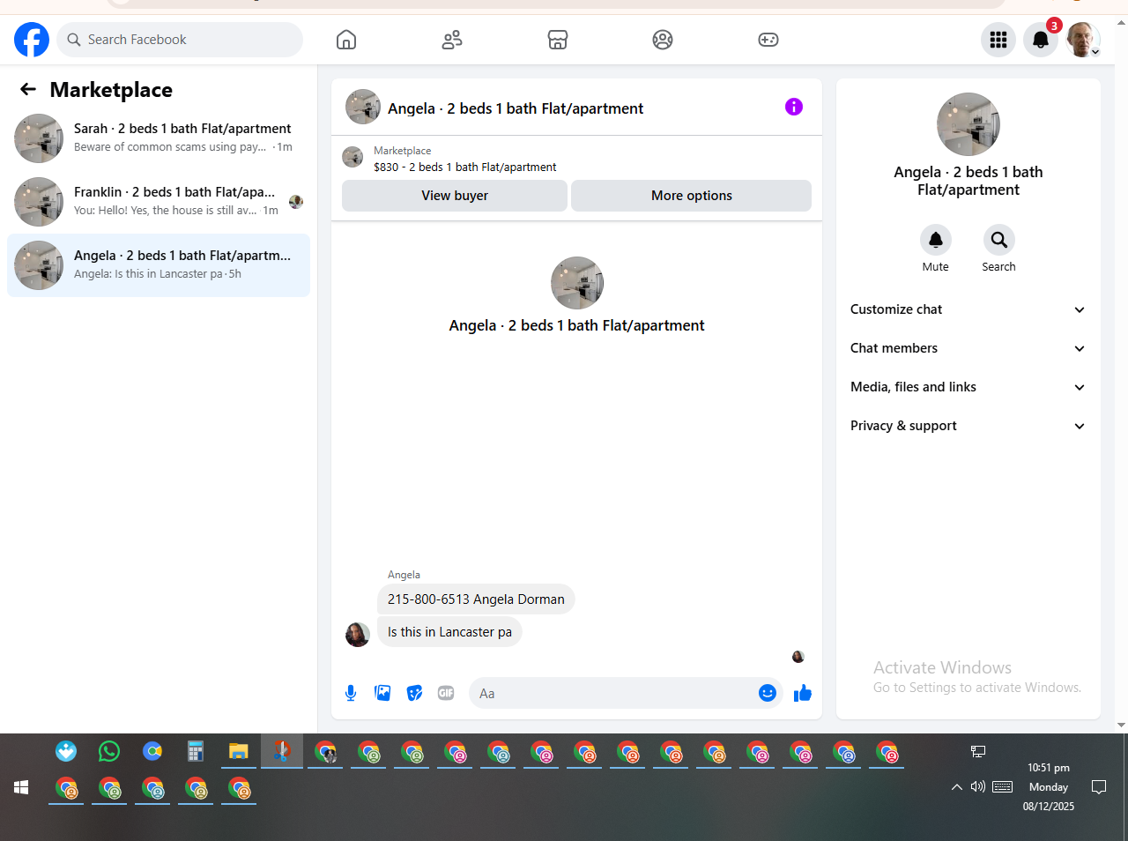Click the message 'Is this in Lancaster pa'
The height and width of the screenshot is (841, 1128).
pyautogui.click(x=449, y=632)
